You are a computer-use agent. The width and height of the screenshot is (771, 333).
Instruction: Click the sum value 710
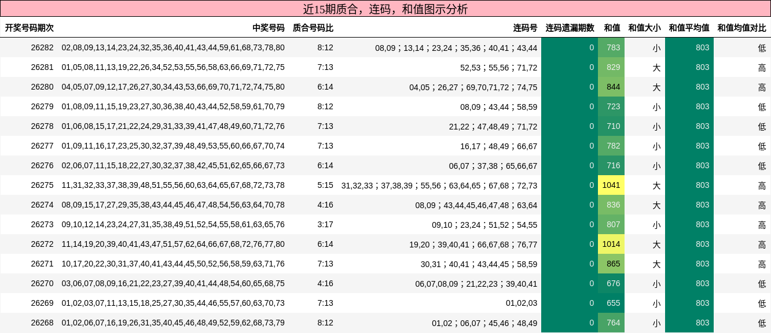pos(611,126)
